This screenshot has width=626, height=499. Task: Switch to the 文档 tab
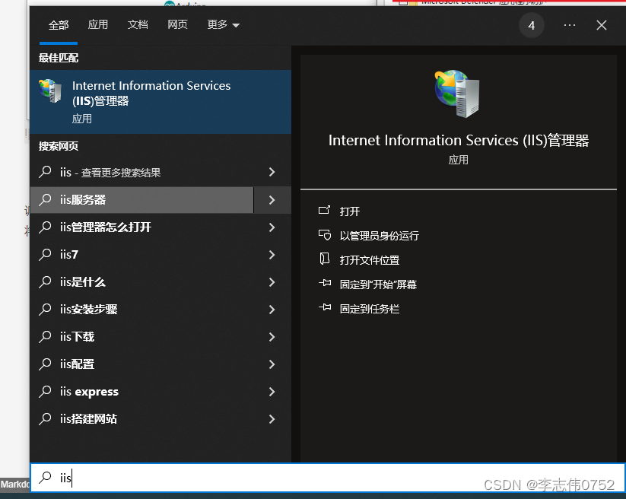click(138, 25)
